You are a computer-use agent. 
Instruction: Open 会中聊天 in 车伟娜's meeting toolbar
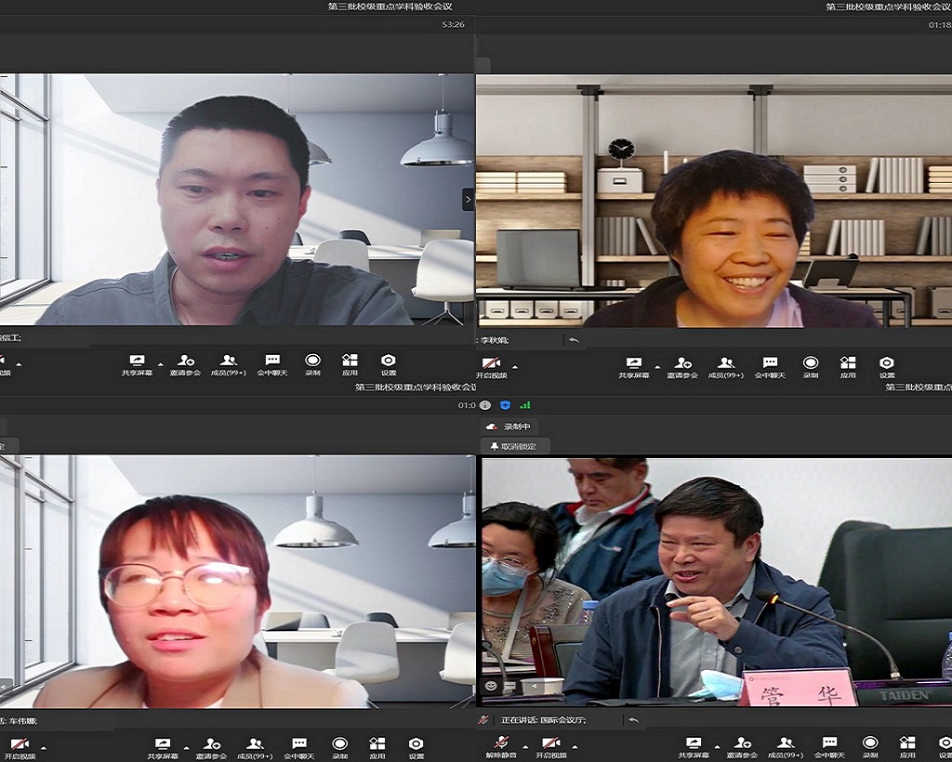[x=298, y=743]
